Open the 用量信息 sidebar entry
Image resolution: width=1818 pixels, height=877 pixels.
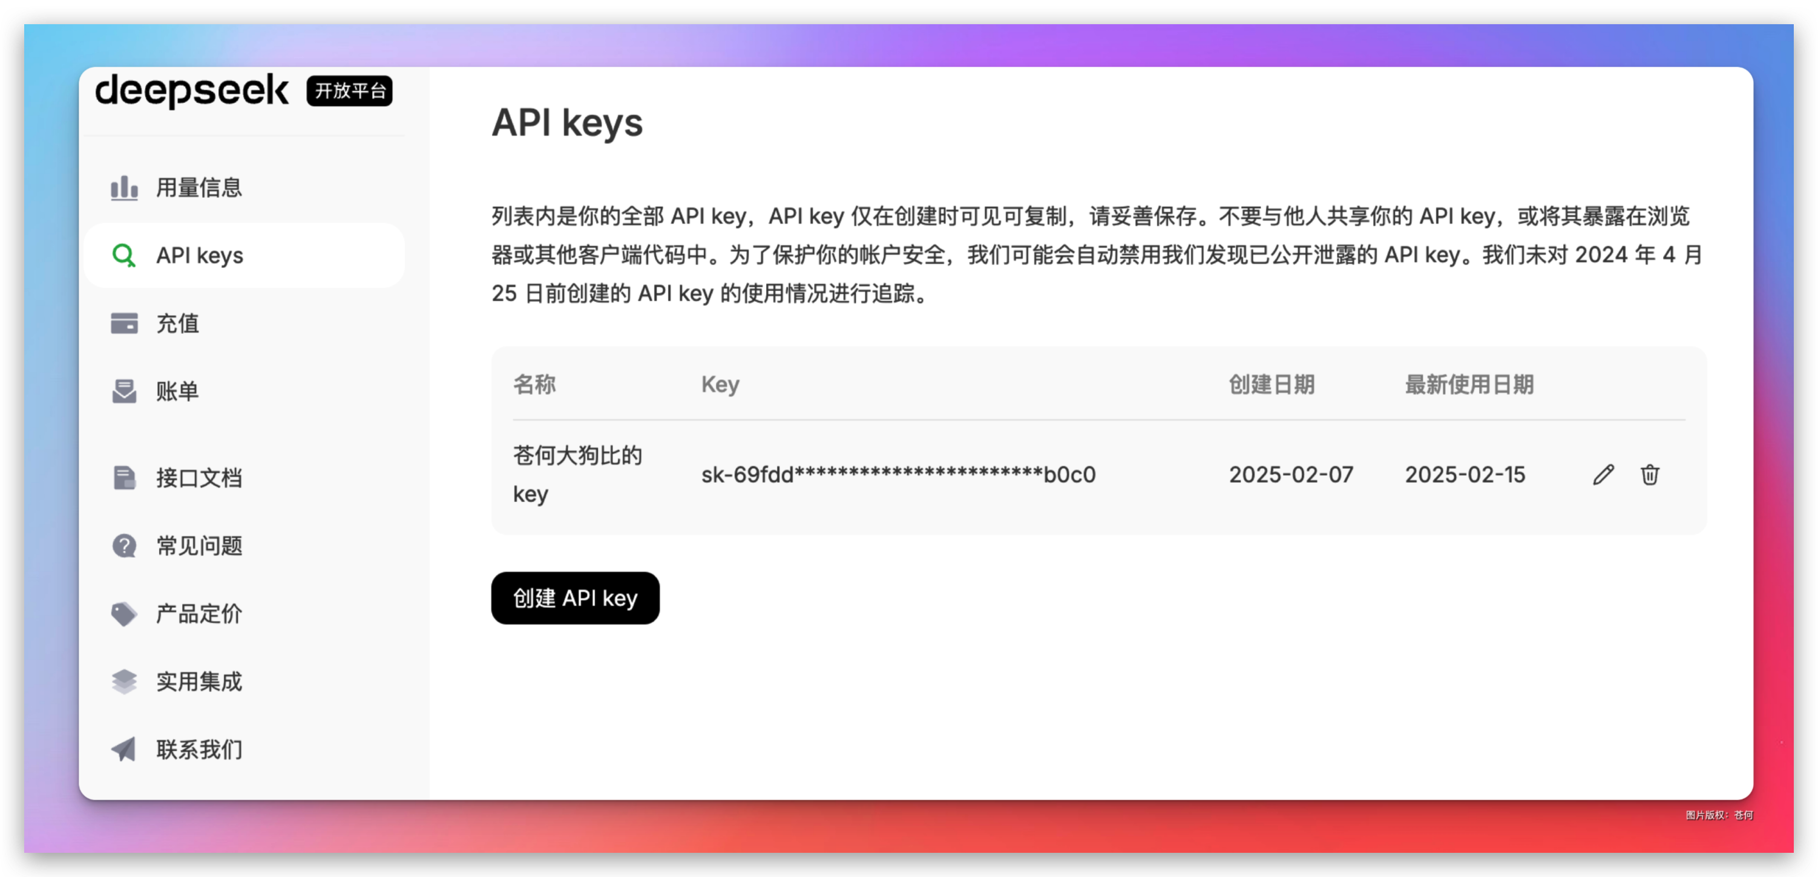click(x=199, y=187)
